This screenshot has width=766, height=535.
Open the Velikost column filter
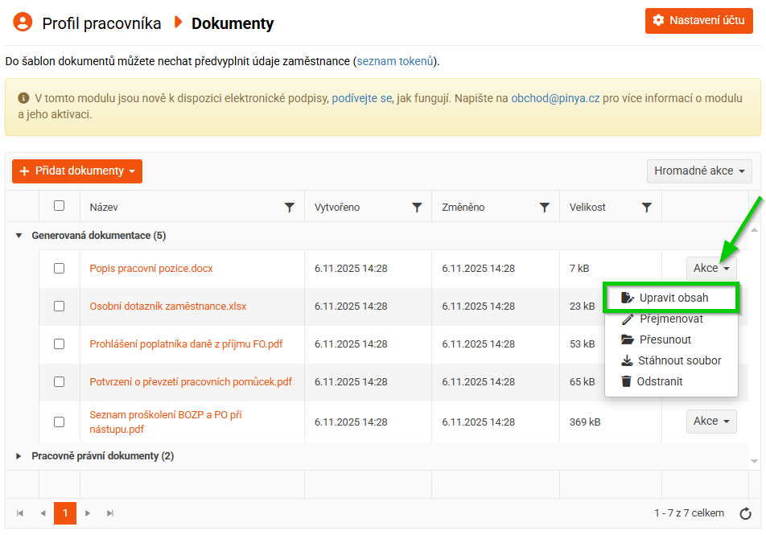coord(647,208)
